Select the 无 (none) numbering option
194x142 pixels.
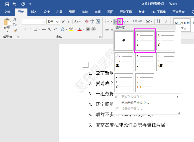[124, 41]
